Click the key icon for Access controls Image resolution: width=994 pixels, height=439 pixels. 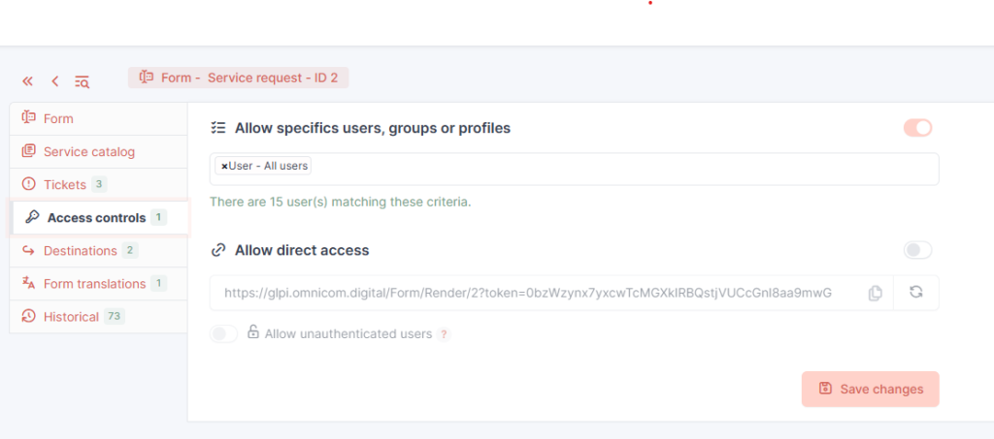point(32,218)
